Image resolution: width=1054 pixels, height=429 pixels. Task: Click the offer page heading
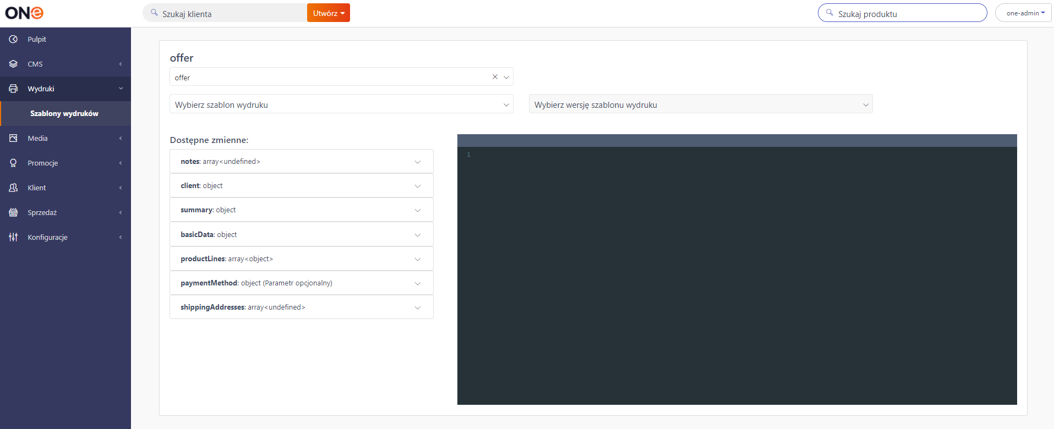(x=182, y=58)
